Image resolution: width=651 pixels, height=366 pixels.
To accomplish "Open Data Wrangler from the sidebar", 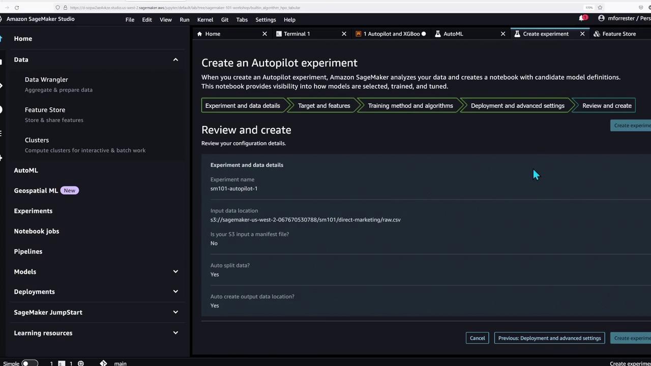I will 46,80.
